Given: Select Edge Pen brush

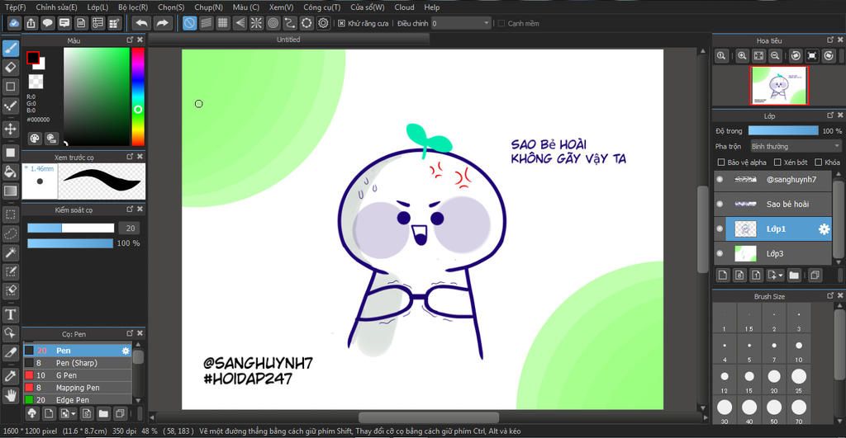Looking at the screenshot, I should (77, 400).
